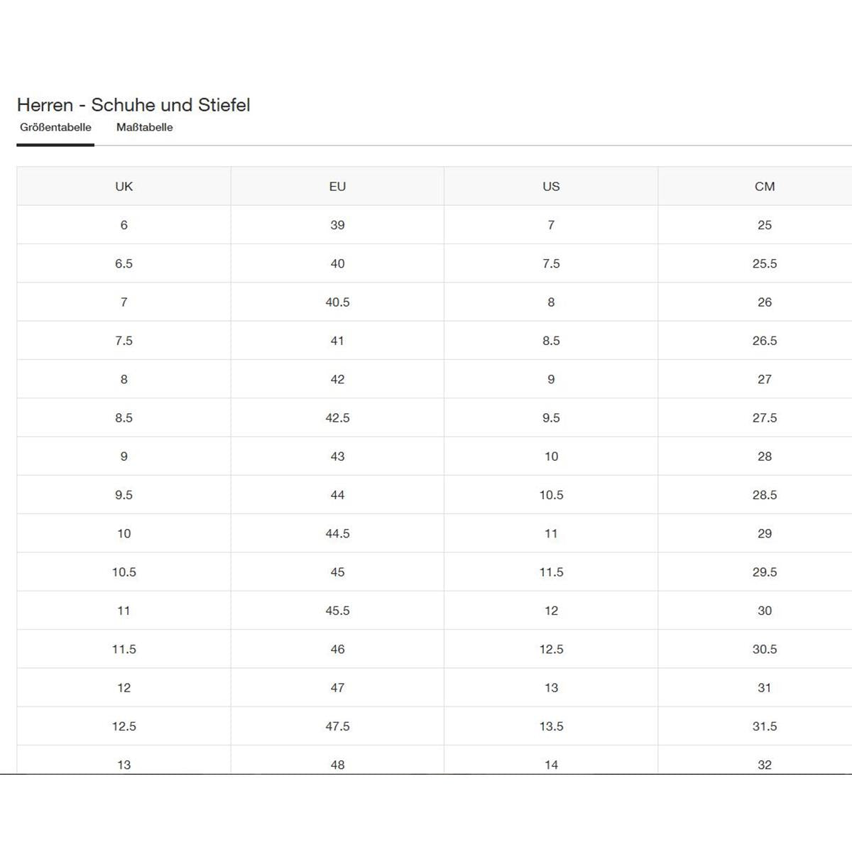Click EU size 44.5 cell
Screen dimensions: 852x852
[337, 534]
